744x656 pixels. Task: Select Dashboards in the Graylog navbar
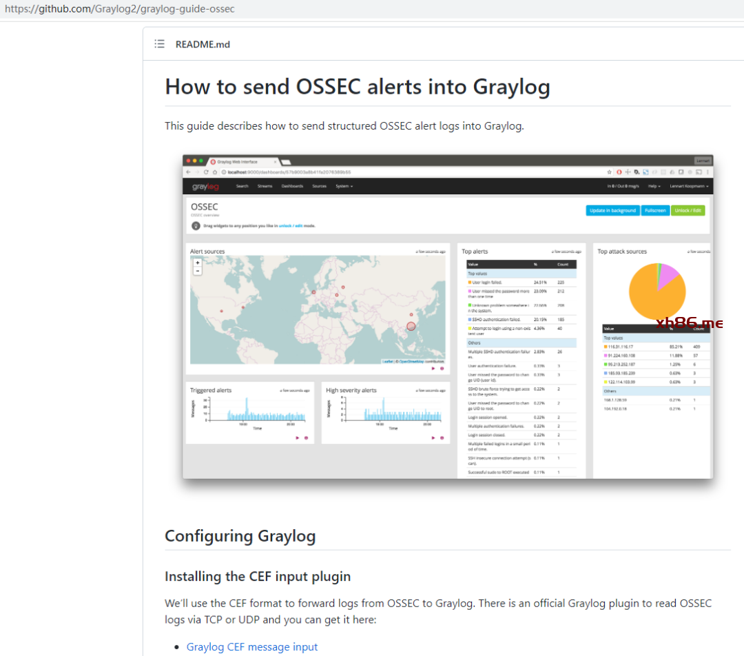click(x=292, y=186)
